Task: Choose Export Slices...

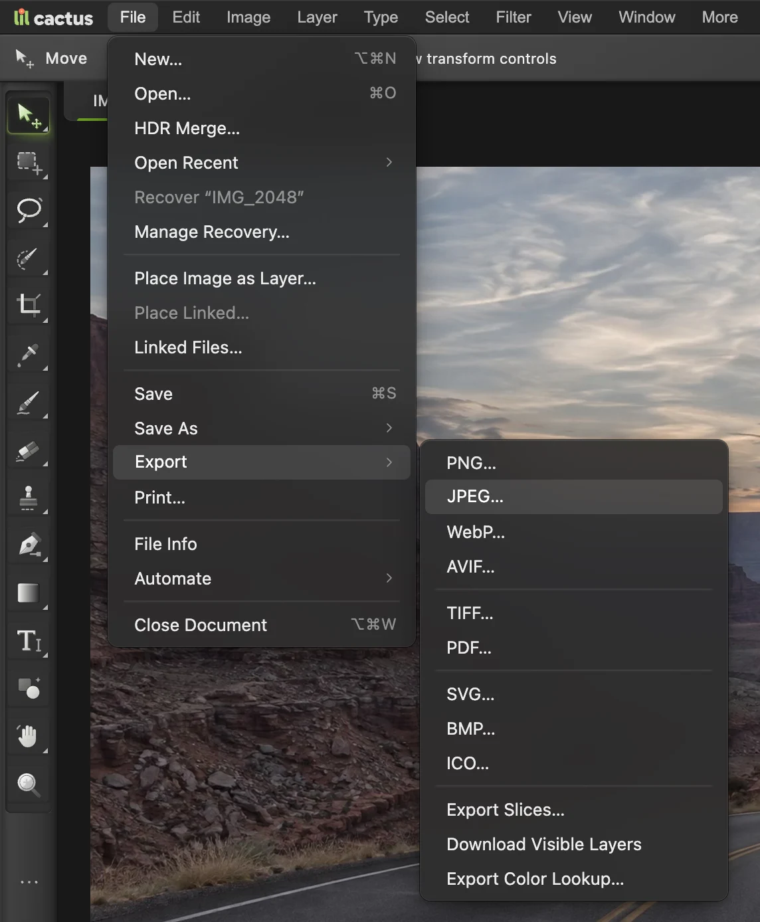Action: coord(574,810)
